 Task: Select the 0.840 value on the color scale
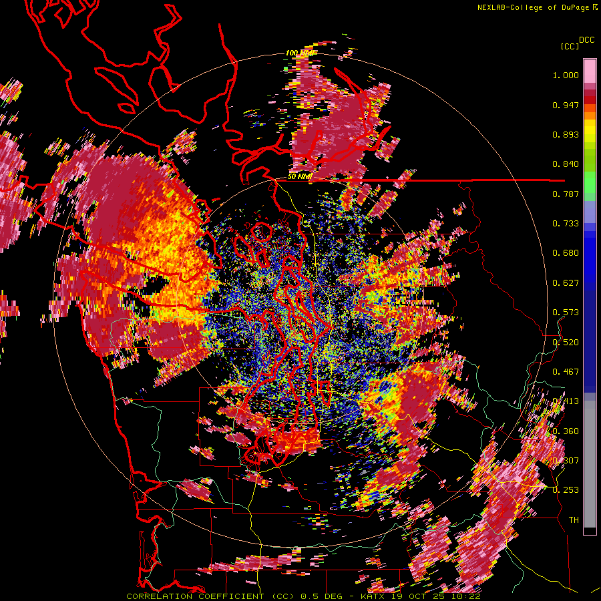point(566,164)
